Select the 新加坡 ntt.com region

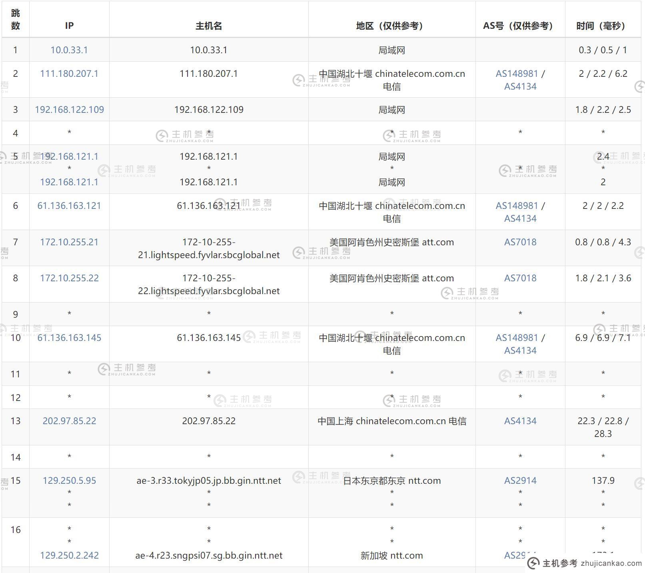coord(392,555)
